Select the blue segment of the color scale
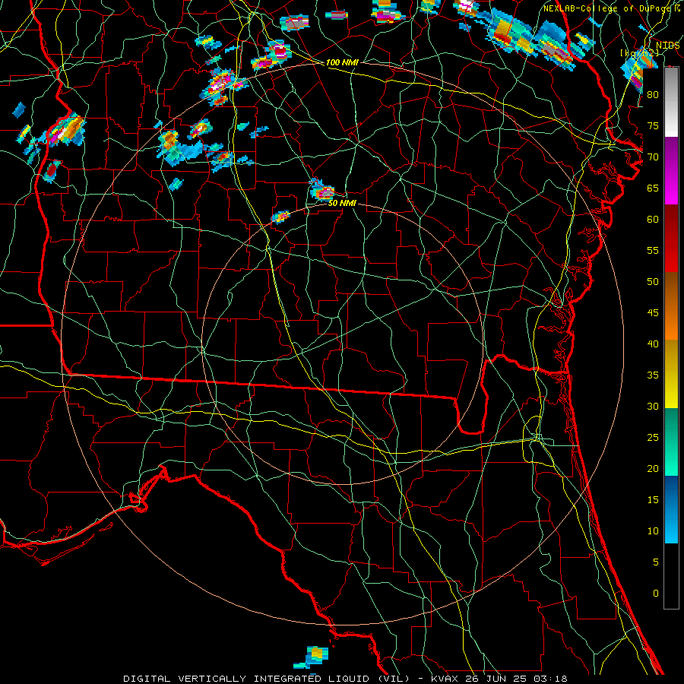This screenshot has width=684, height=684. pyautogui.click(x=671, y=509)
